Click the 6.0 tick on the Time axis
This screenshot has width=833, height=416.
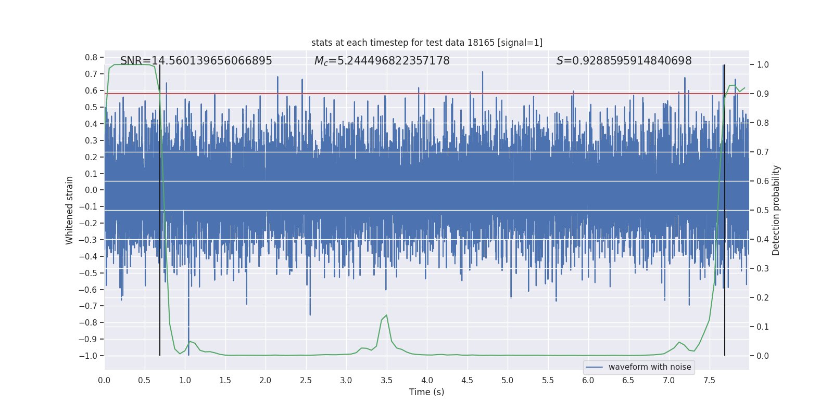588,380
